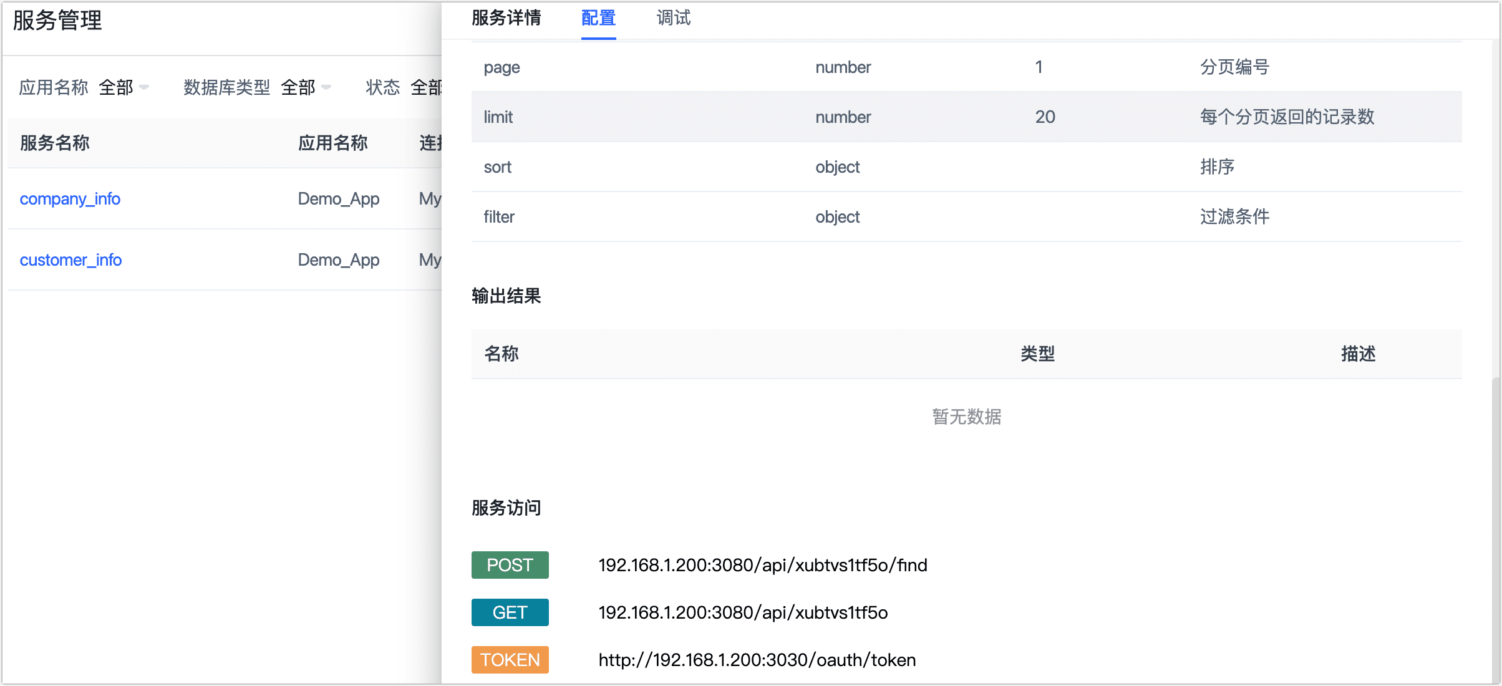Open the customer_info service link
Viewport: 1502px width, 686px height.
[70, 260]
